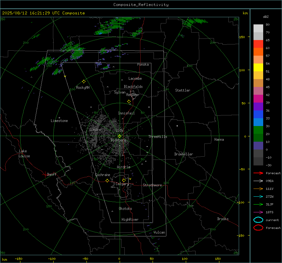Click the Sundre city label

coord(95,129)
